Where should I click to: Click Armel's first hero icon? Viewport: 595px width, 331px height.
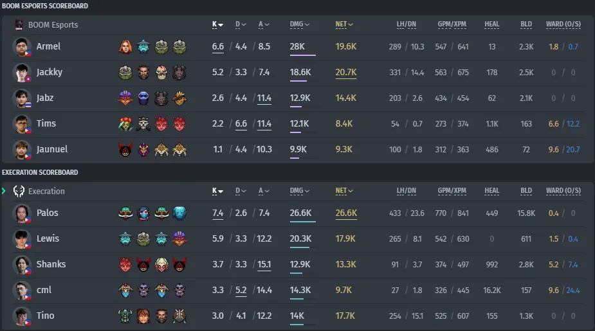(125, 47)
